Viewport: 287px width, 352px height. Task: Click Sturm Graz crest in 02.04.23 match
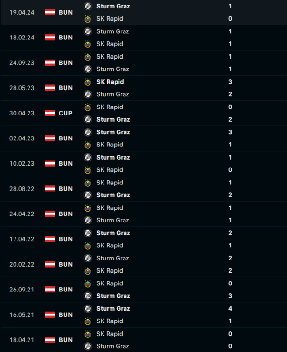pyautogui.click(x=88, y=132)
